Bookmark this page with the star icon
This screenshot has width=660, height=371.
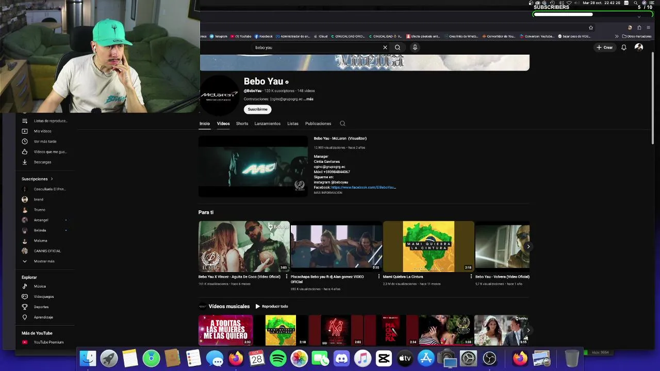point(591,28)
